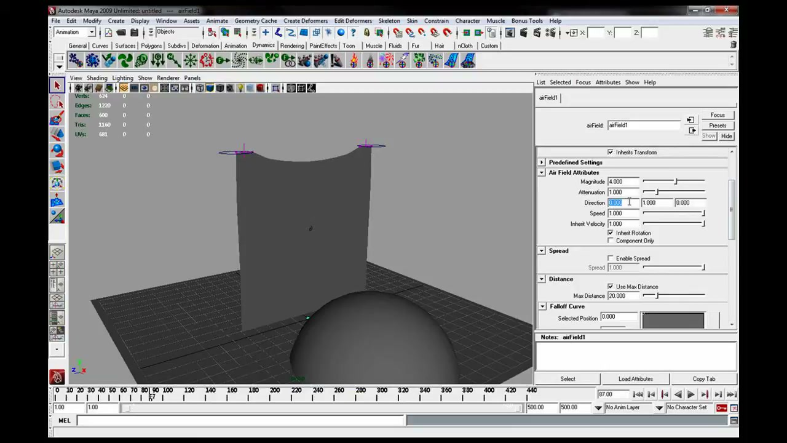This screenshot has height=443, width=787.
Task: Click the Radial field shelf icon
Action: (191, 60)
